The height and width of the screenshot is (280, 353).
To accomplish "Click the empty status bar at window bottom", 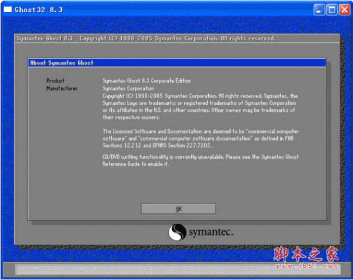I will tap(178, 269).
